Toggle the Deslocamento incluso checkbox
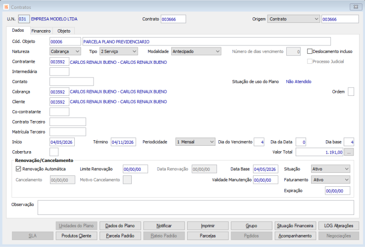365x247 pixels. [310, 51]
